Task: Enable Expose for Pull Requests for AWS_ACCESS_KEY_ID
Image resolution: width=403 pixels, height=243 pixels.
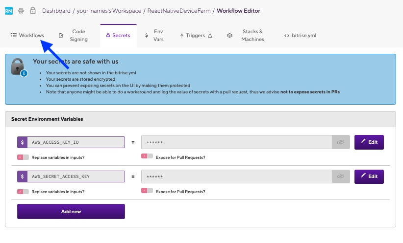Action: point(147,156)
